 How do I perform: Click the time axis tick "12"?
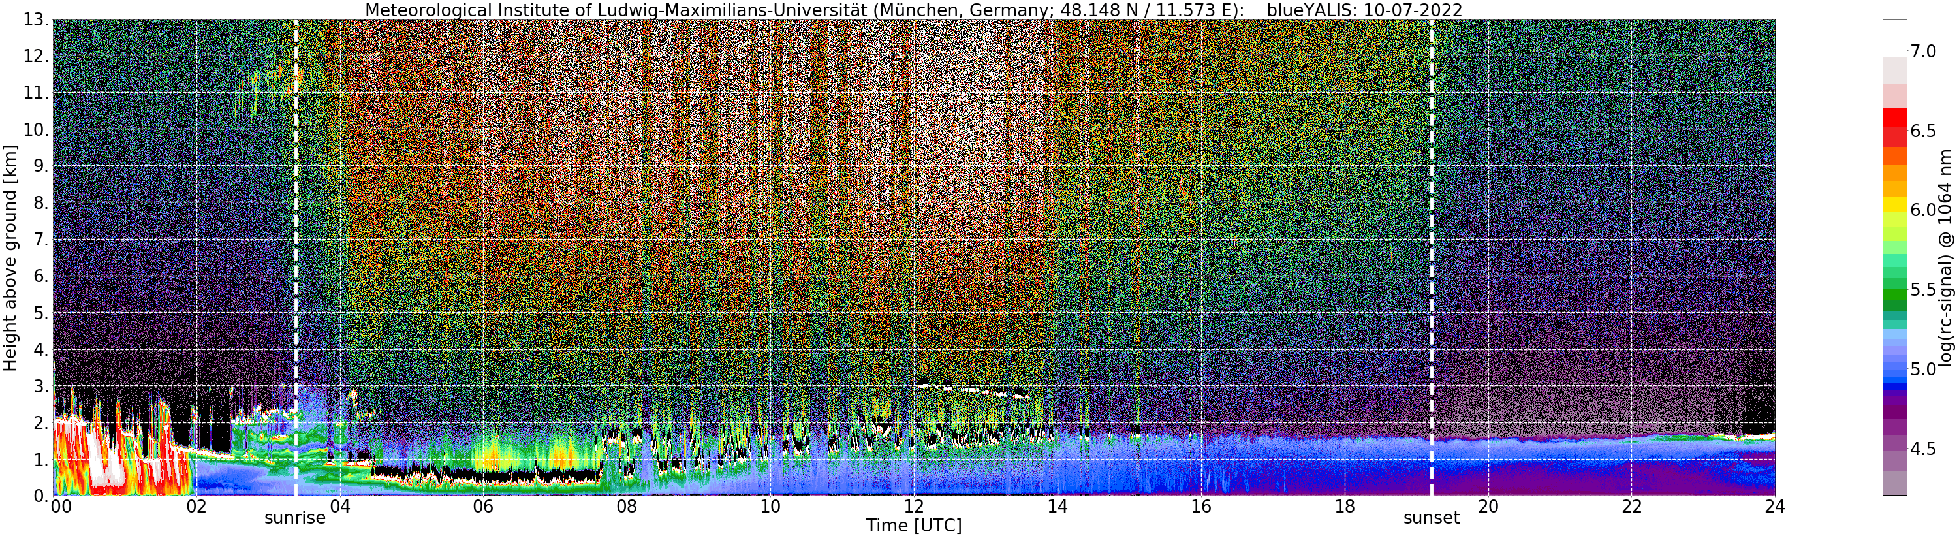point(913,507)
